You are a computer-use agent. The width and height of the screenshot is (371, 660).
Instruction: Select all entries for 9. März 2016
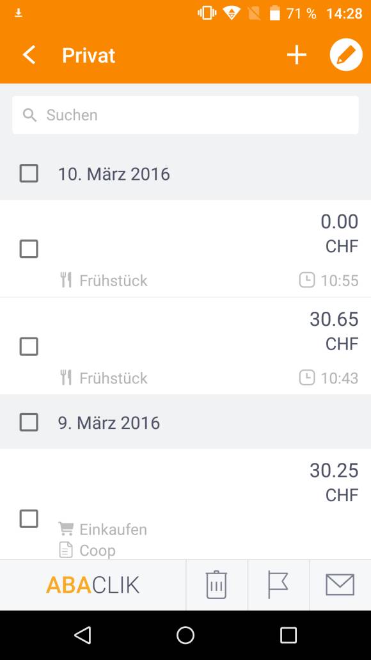pyautogui.click(x=29, y=422)
